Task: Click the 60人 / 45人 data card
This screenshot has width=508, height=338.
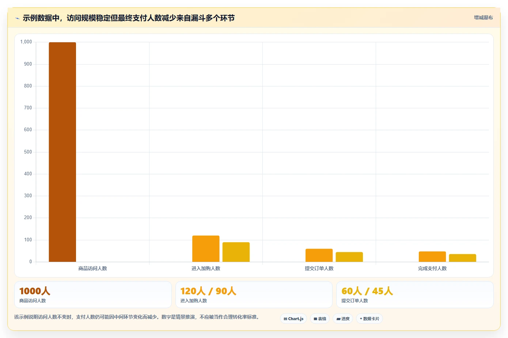Action: 415,295
